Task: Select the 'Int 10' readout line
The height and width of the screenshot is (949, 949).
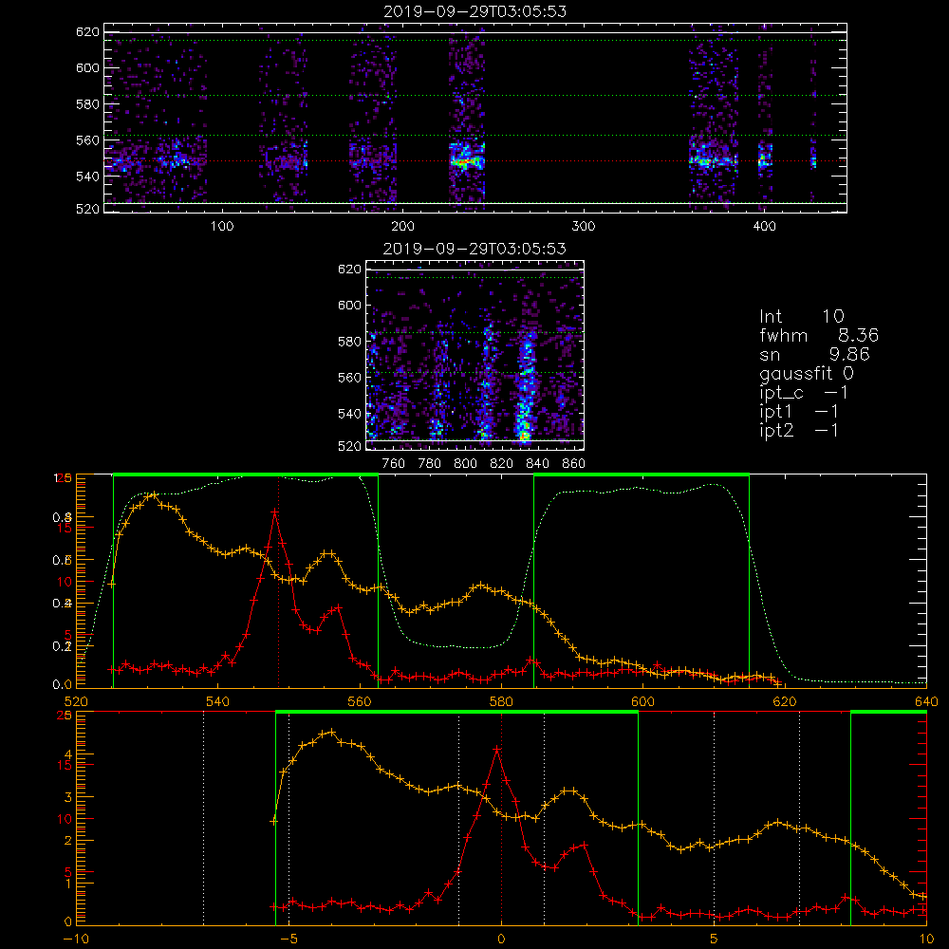Action: click(x=802, y=317)
